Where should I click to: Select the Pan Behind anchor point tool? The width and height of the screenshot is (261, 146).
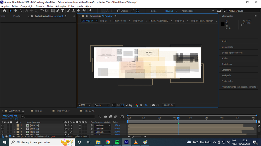tap(47, 11)
